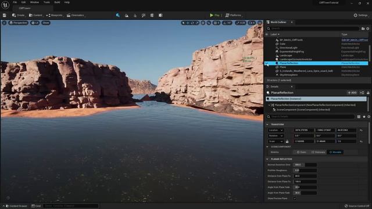Open the Build menu
This screenshot has width=372, height=209.
pos(57,2)
